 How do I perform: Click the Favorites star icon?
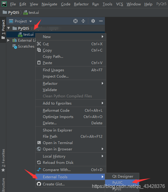click(3, 170)
